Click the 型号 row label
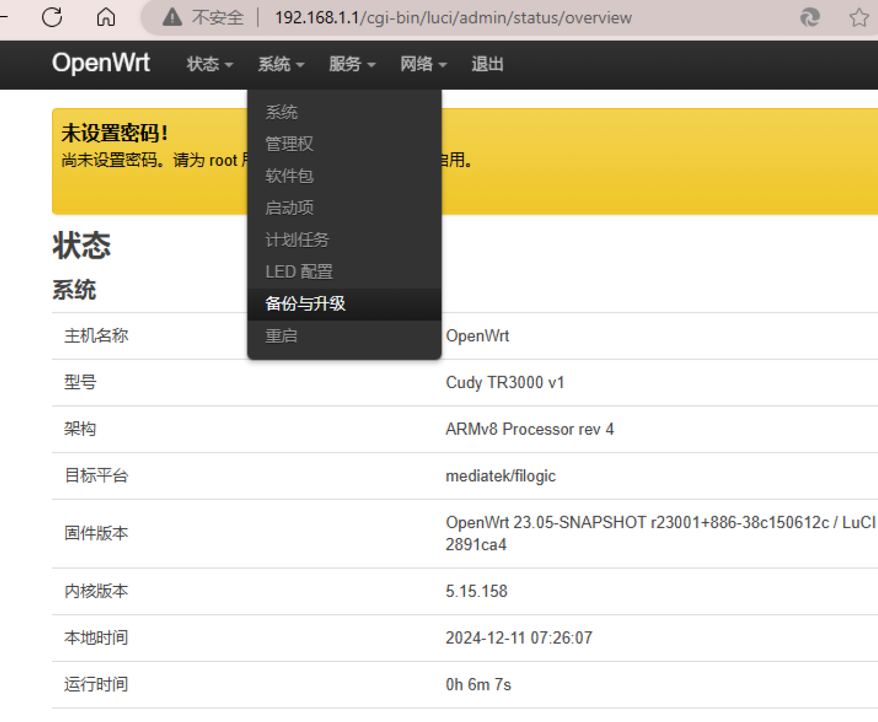Screen dimensions: 878x722 click(x=80, y=382)
